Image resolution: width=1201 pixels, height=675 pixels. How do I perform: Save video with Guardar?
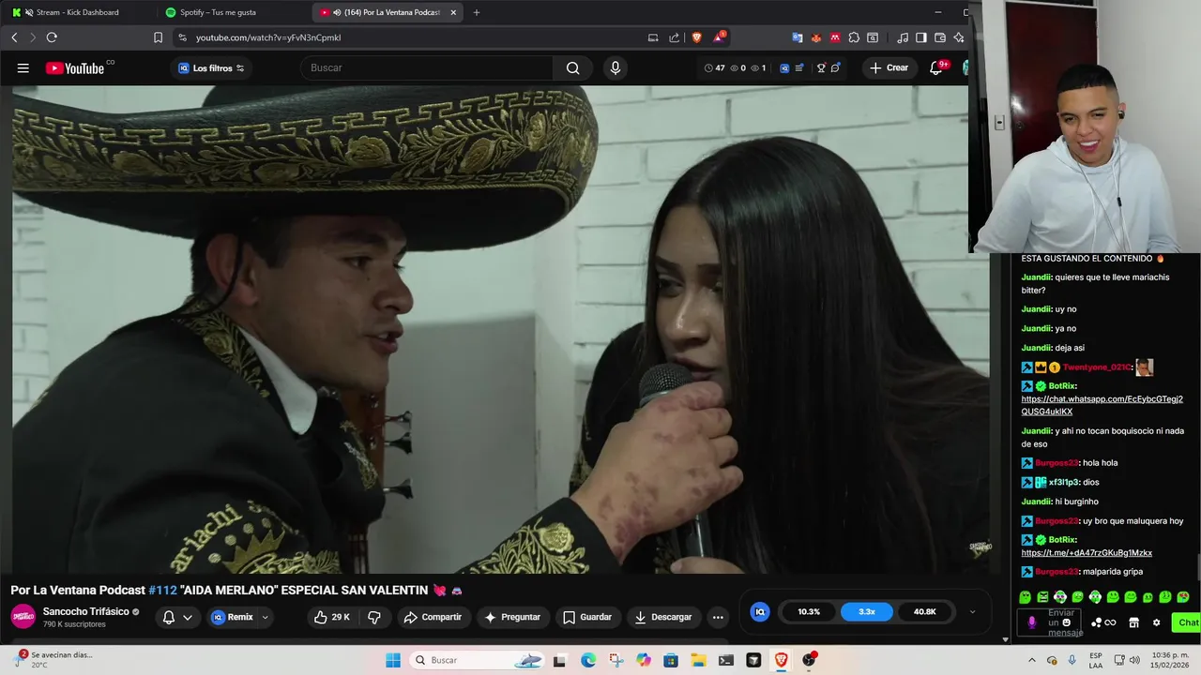(587, 617)
